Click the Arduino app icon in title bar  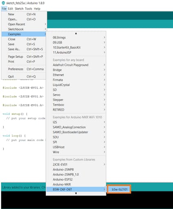pyautogui.click(x=3, y=3)
